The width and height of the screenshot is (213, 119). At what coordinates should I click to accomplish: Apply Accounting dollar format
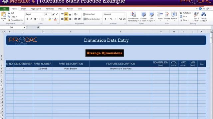click(106, 19)
